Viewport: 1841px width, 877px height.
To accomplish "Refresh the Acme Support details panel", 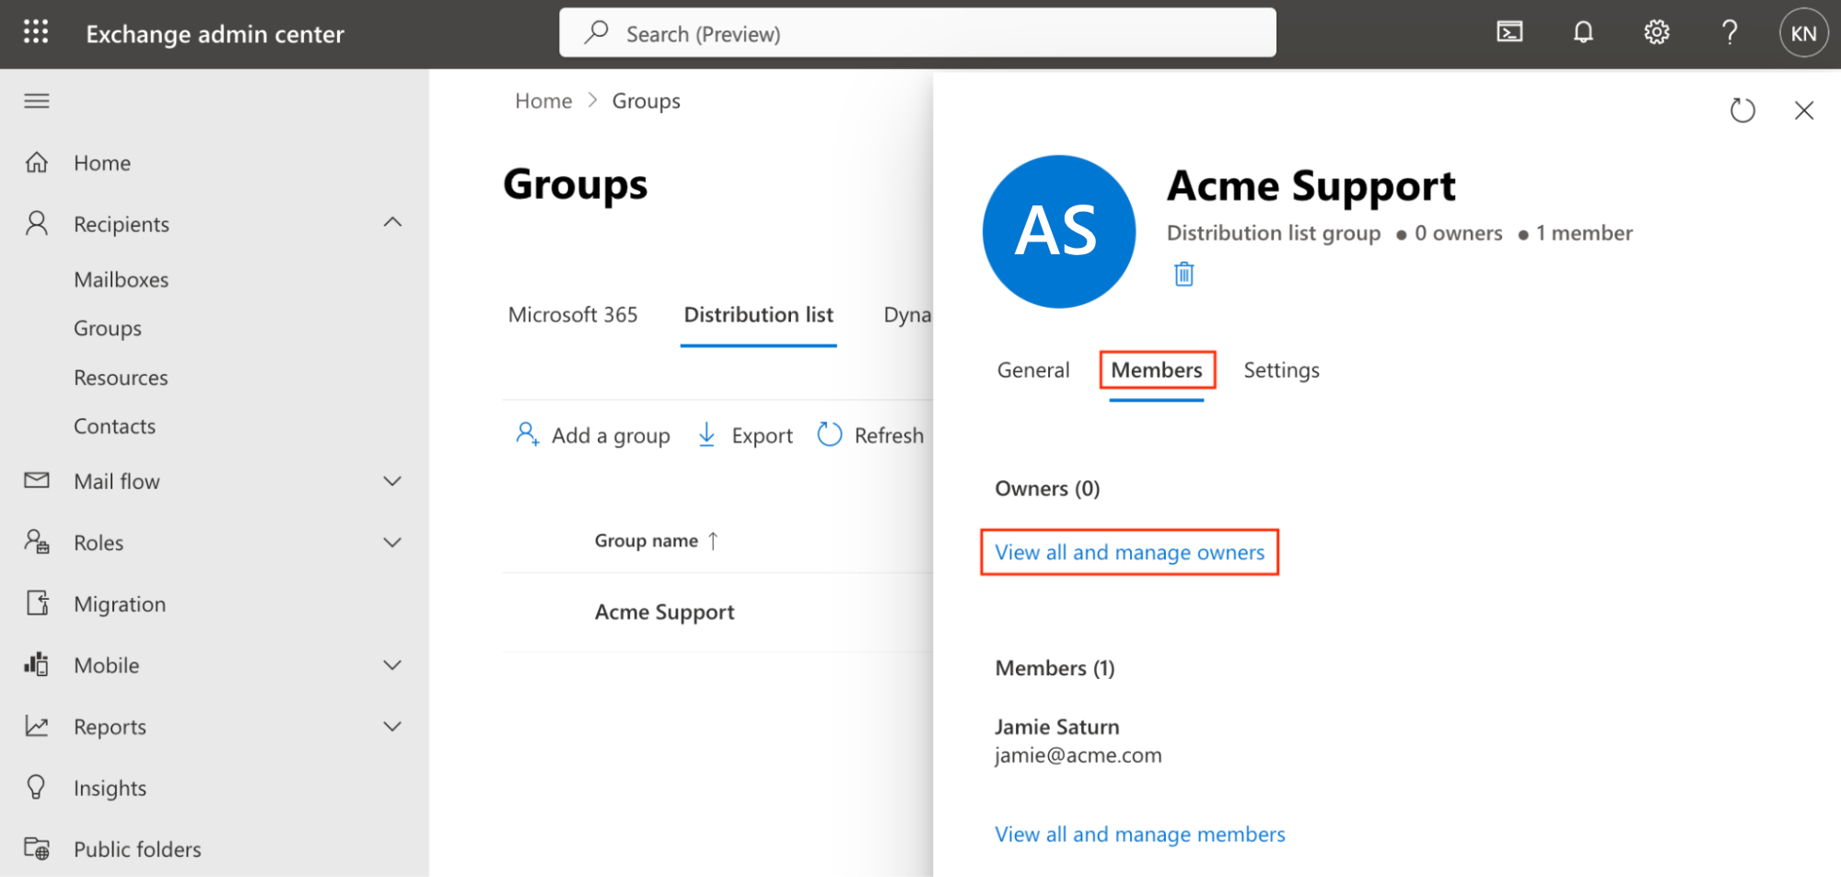I will (1742, 111).
